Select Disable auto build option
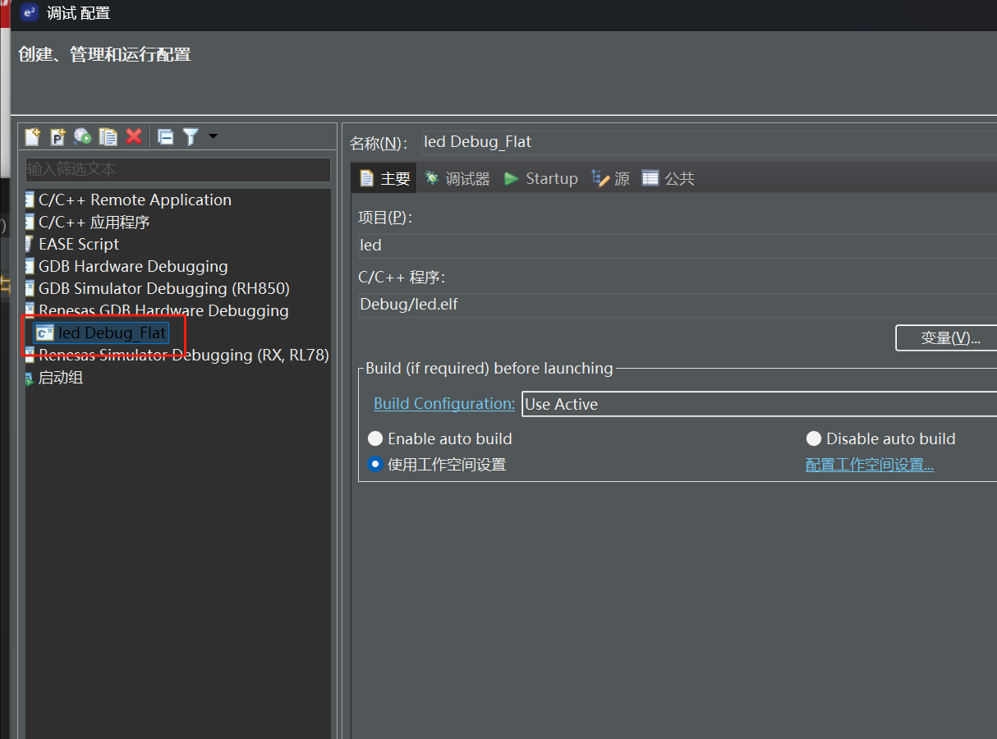 click(881, 438)
